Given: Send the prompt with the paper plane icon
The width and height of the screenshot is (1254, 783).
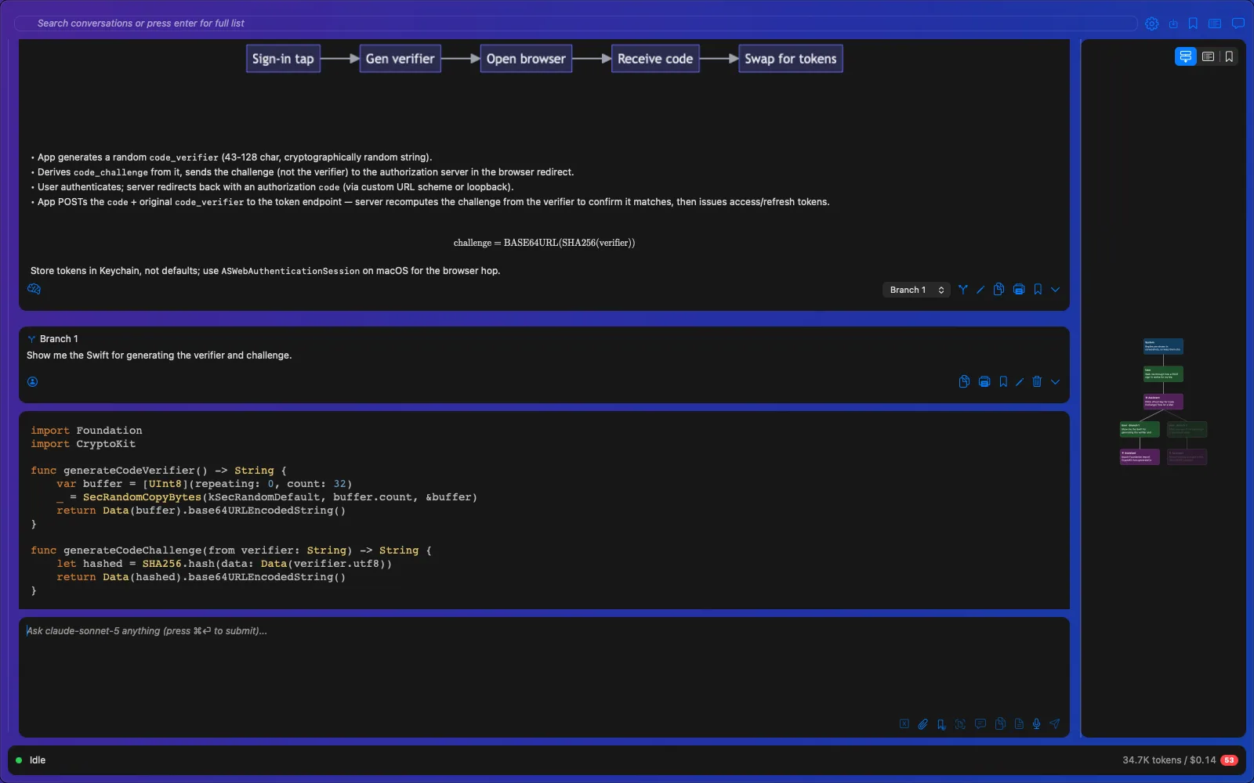Looking at the screenshot, I should [x=1055, y=724].
